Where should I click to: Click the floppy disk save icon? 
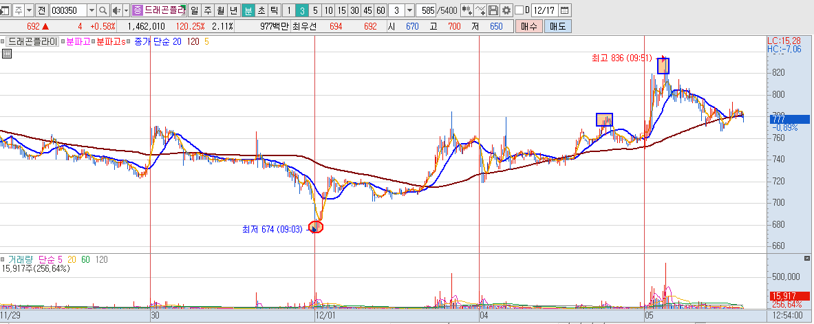tap(493, 10)
